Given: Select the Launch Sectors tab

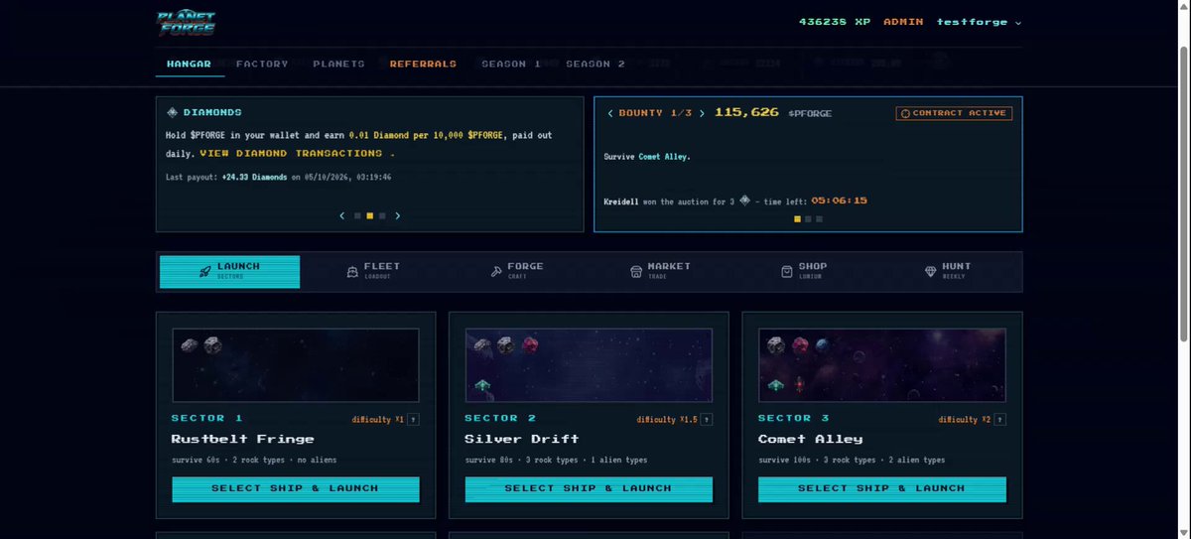Looking at the screenshot, I should (x=229, y=271).
